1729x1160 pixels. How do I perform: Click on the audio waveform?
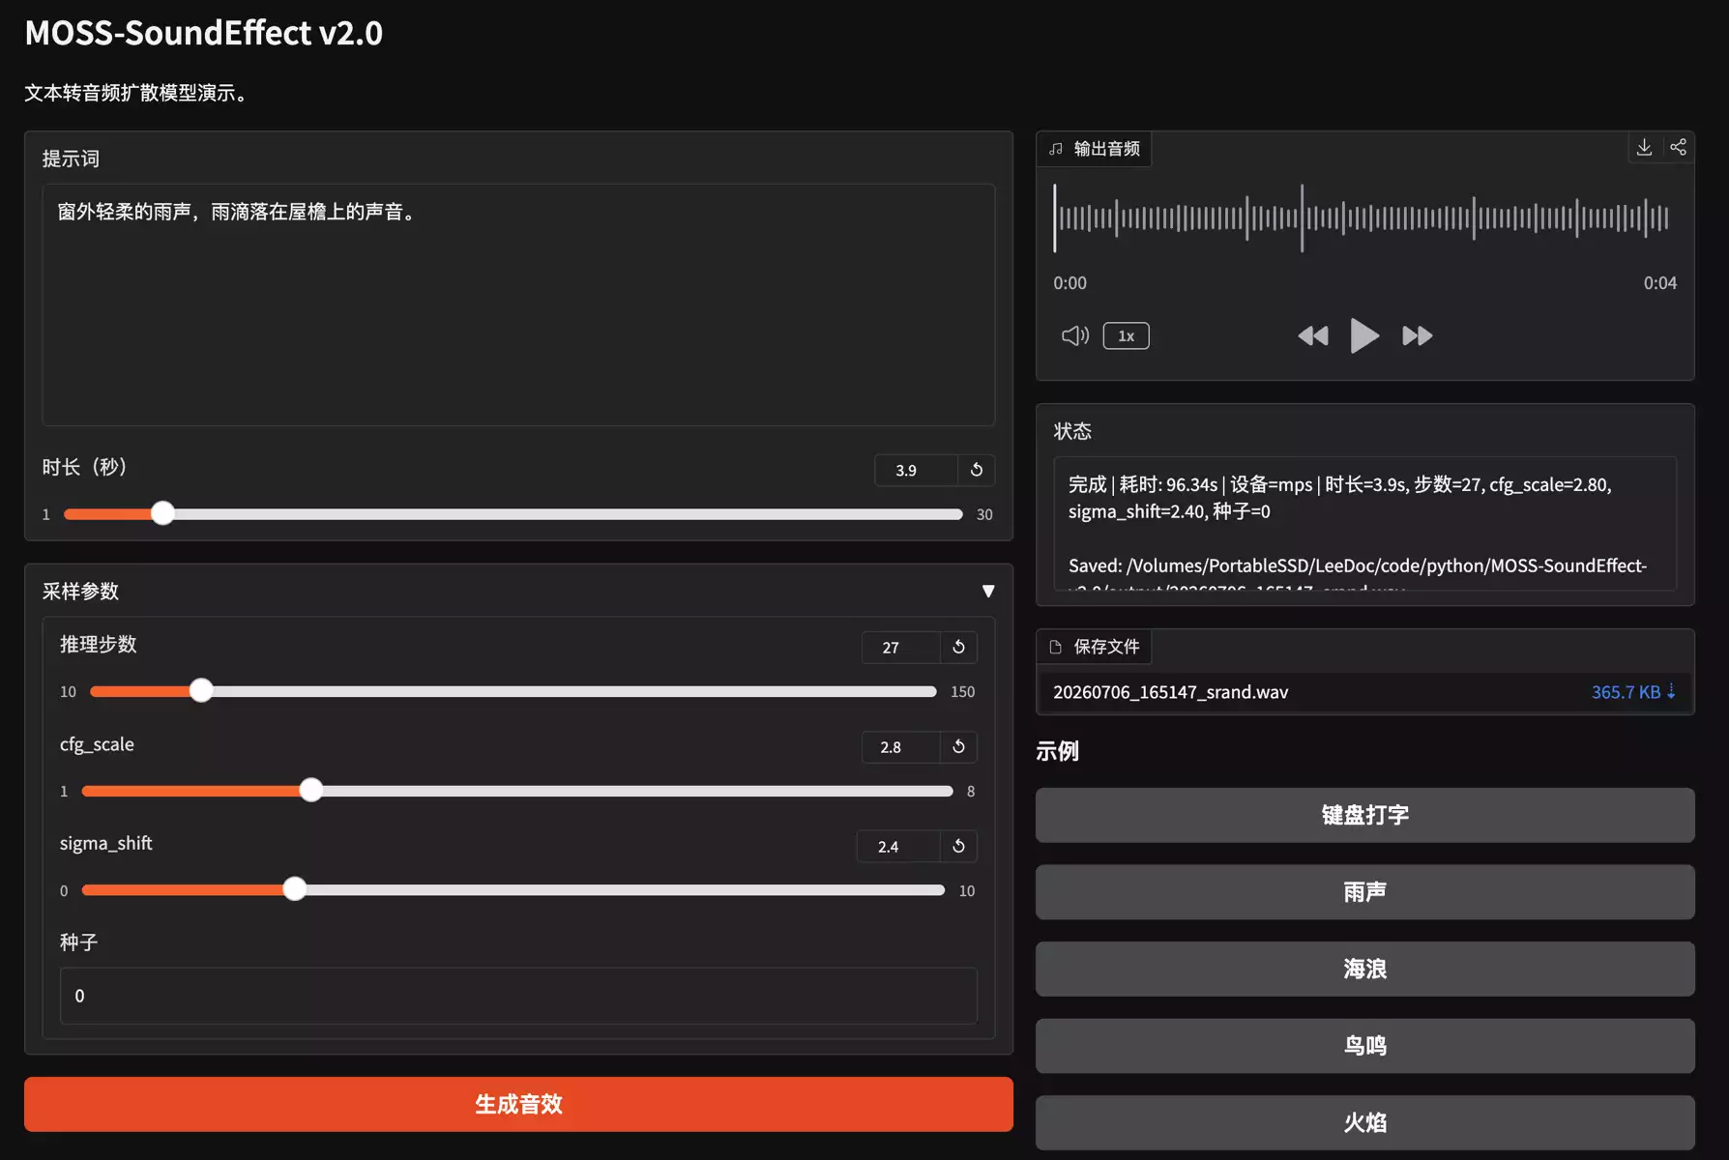[x=1363, y=217]
